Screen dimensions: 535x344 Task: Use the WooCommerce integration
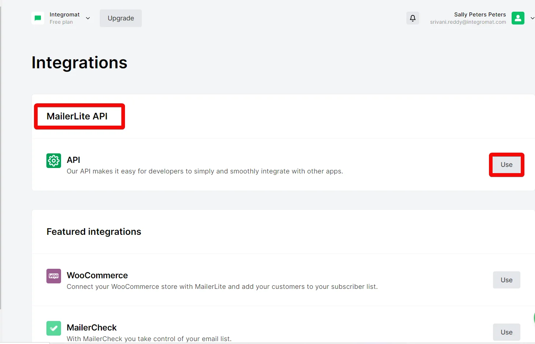click(506, 280)
